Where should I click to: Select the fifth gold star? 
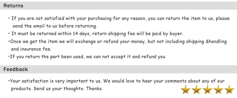point(229,89)
